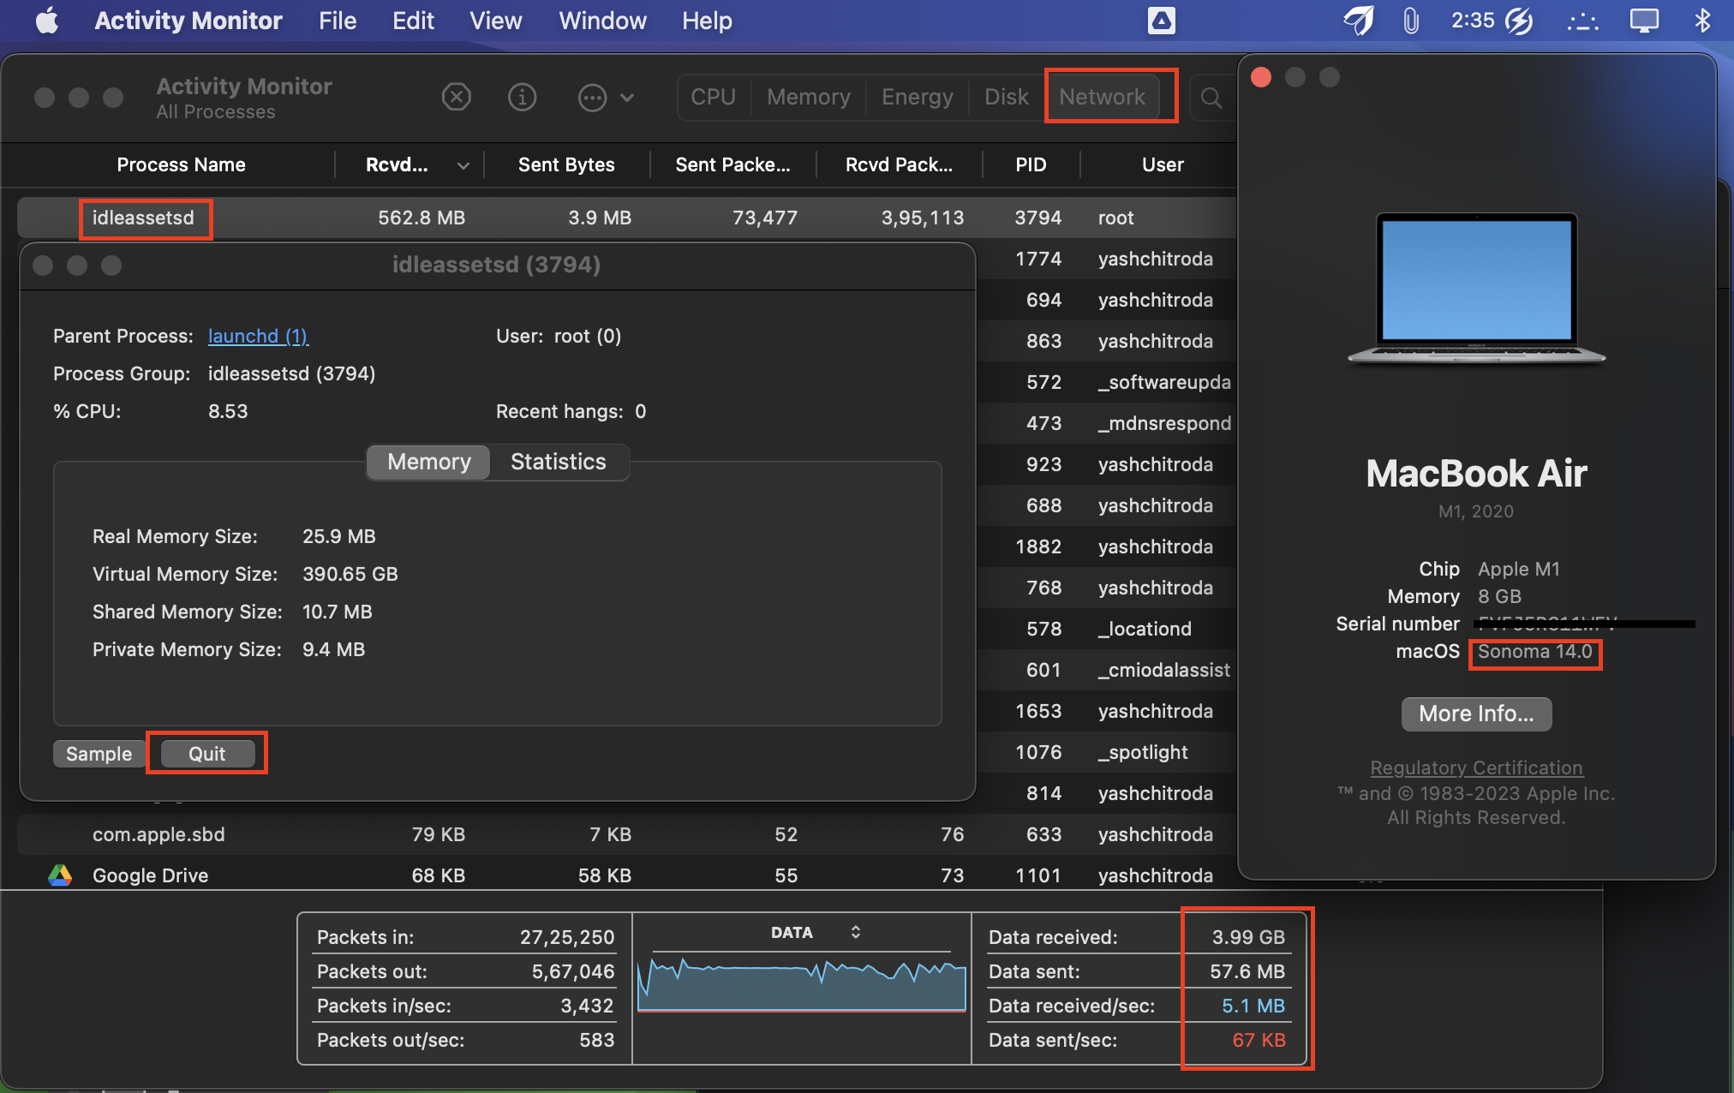This screenshot has width=1734, height=1093.
Task: Open the ellipsis actions menu icon
Action: point(593,98)
